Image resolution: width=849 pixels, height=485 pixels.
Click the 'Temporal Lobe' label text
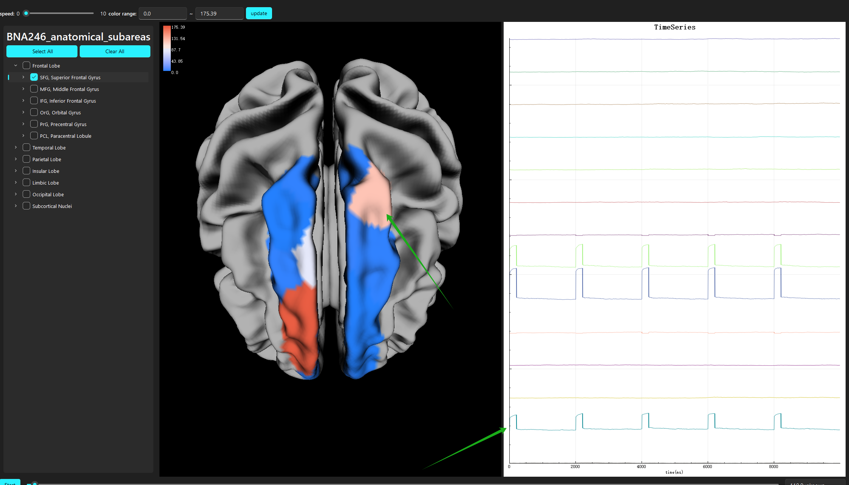click(x=49, y=148)
